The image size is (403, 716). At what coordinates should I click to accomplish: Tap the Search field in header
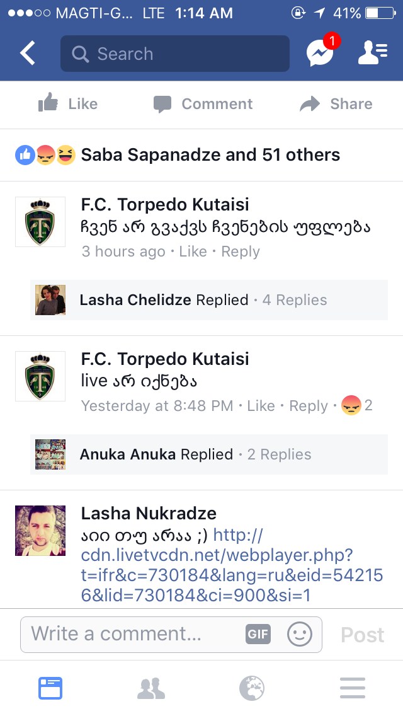pyautogui.click(x=175, y=54)
